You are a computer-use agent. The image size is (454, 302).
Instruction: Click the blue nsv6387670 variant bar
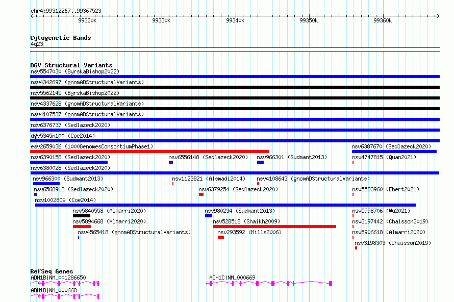coord(394,152)
